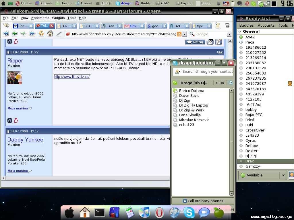Screen dimensions: 294x220
Task: Open the Bookmarks menu in Opera
Action: (40, 18)
